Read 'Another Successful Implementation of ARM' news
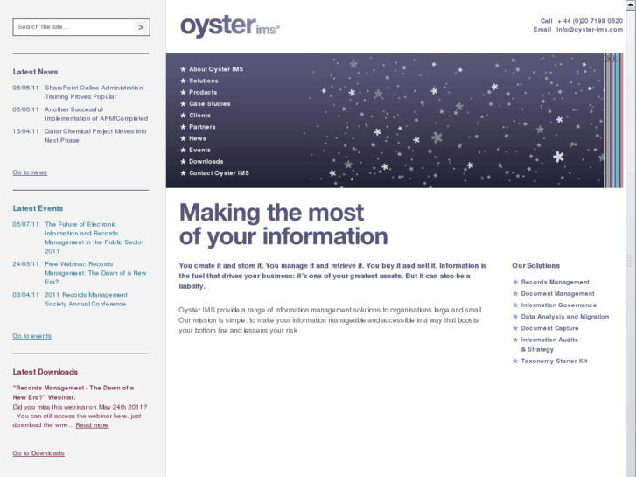This screenshot has height=477, width=636. coord(96,114)
